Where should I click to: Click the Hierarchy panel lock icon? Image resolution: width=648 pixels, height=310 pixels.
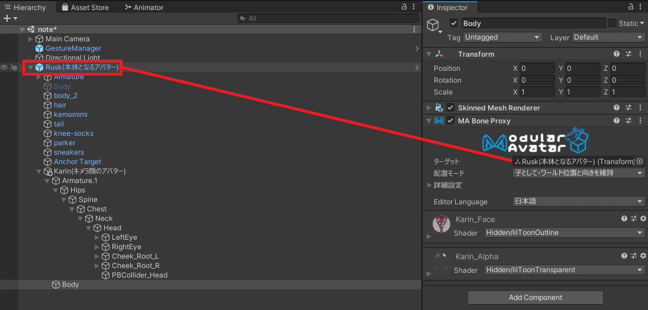point(404,7)
